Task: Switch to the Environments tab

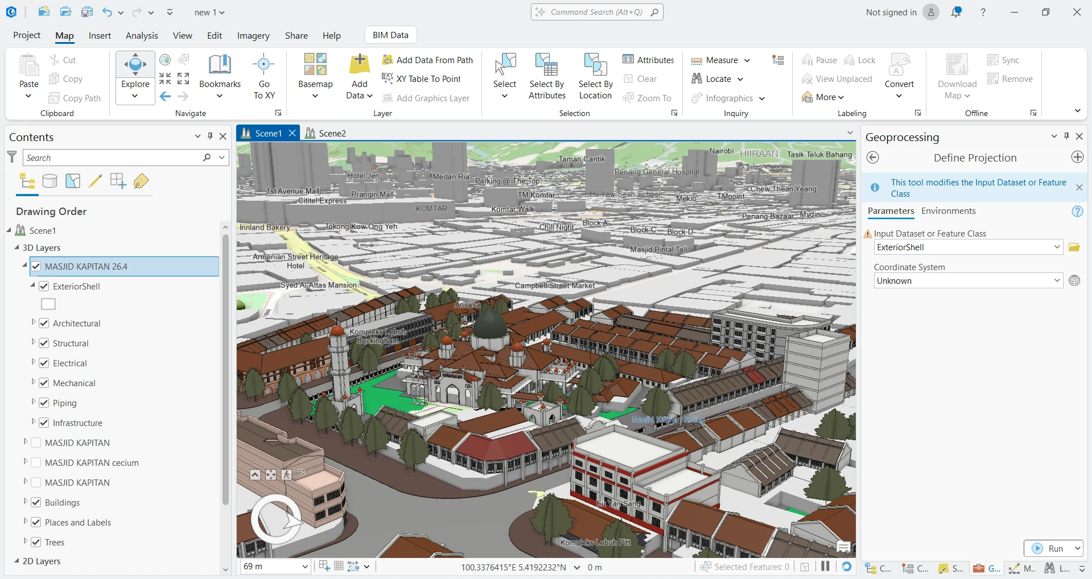Action: click(948, 211)
